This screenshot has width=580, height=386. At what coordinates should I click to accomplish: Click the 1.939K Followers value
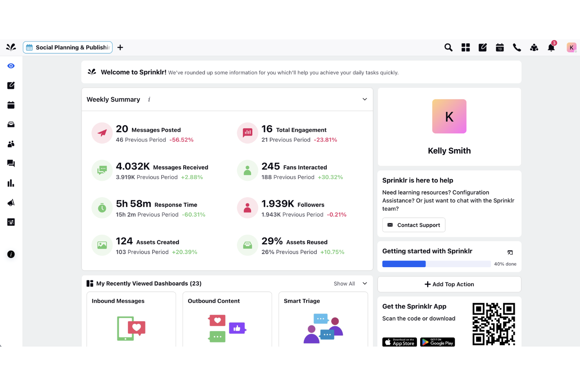coord(278,204)
